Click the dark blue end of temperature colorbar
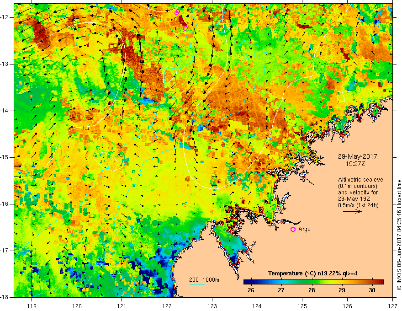Image resolution: width=402 pixels, height=311 pixels. coord(247,282)
